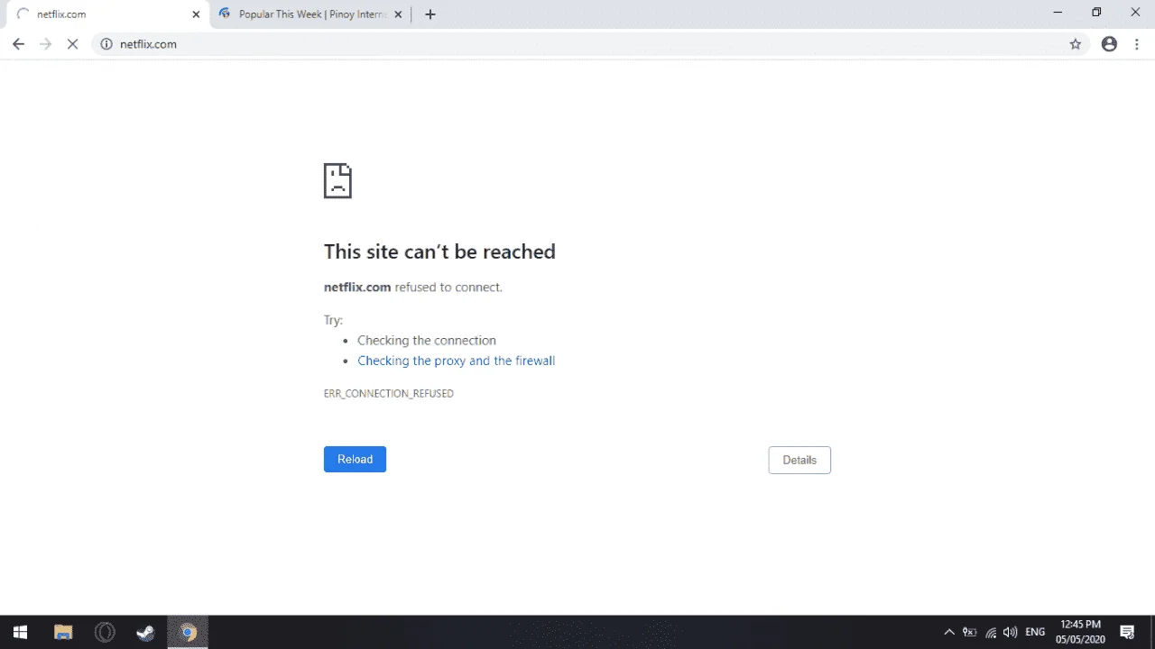View site information for netflix.com
This screenshot has height=649, width=1155.
click(106, 44)
